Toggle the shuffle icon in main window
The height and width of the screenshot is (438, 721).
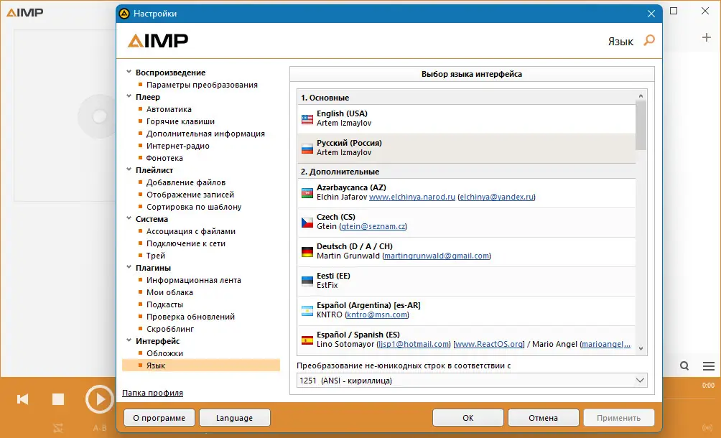tap(58, 428)
